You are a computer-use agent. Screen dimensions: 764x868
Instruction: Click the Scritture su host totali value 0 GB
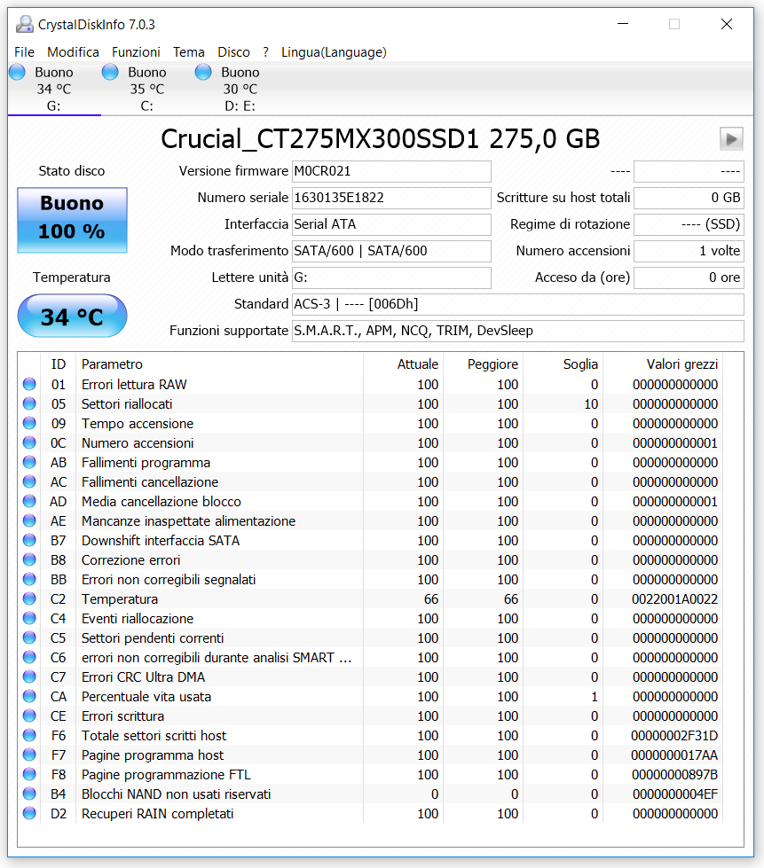pyautogui.click(x=689, y=199)
